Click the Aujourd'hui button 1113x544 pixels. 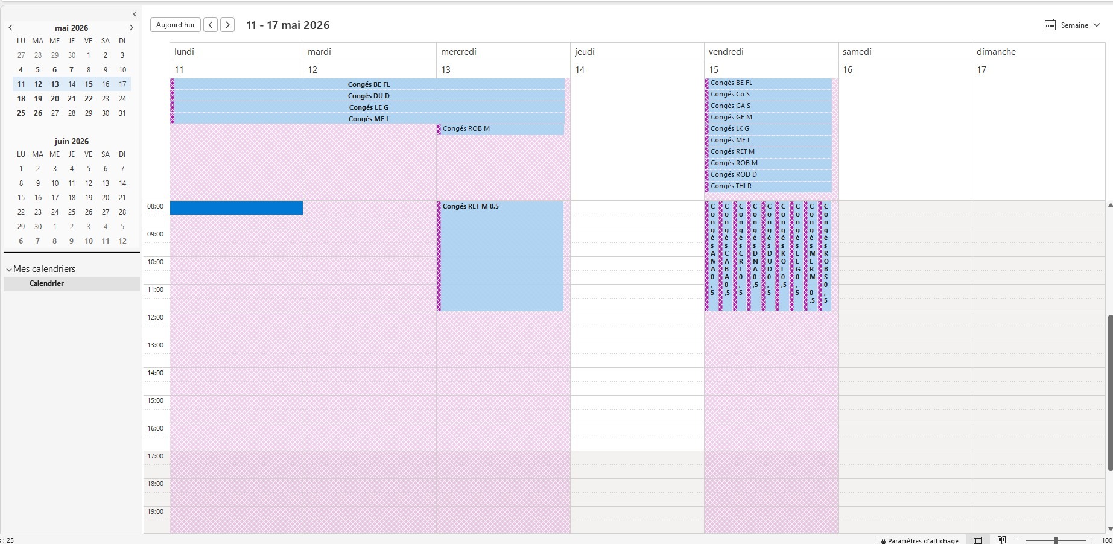[175, 25]
